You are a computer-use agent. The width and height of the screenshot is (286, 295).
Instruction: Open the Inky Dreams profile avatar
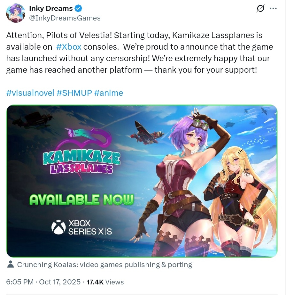click(x=16, y=13)
